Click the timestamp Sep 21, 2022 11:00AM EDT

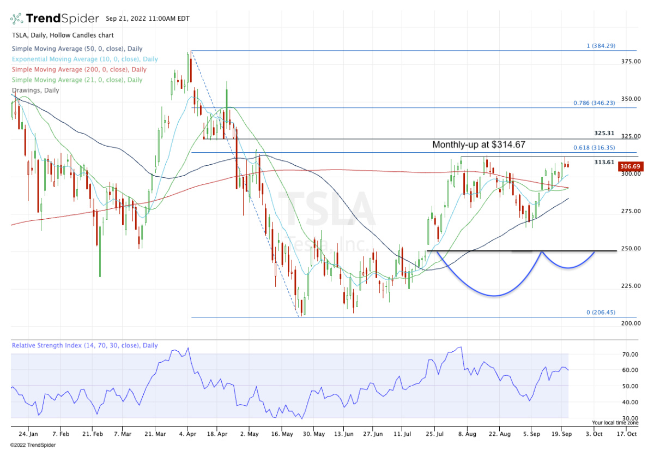click(147, 19)
